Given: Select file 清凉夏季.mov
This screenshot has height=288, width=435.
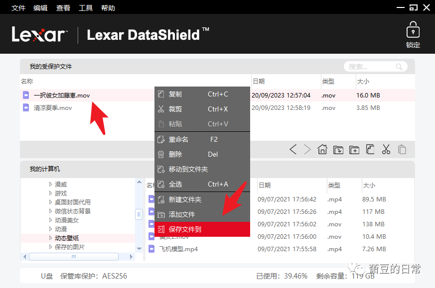Looking at the screenshot, I should [x=53, y=108].
